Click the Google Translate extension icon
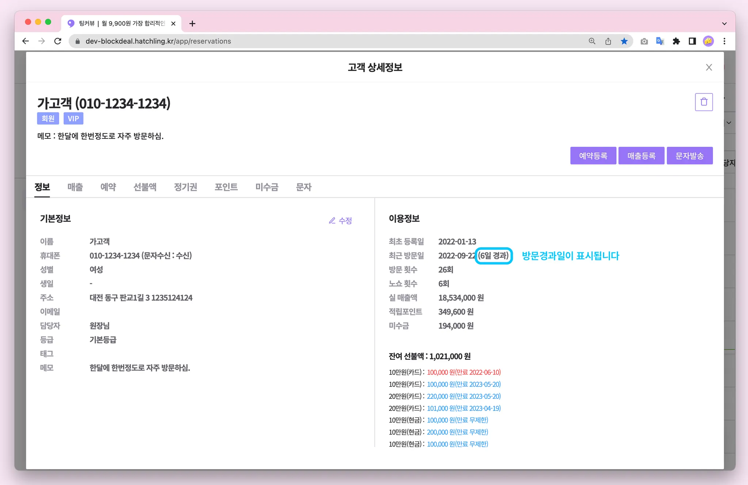This screenshot has width=748, height=485. [660, 41]
